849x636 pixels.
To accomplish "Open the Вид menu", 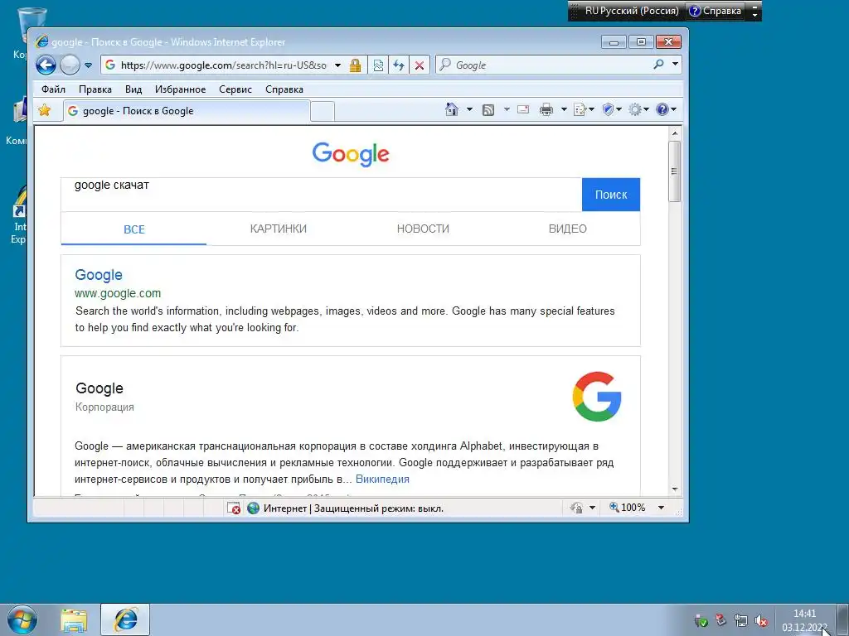I will 133,89.
